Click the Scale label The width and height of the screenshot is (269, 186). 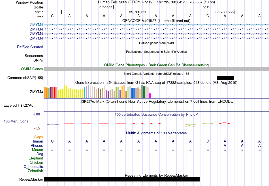tap(38, 7)
